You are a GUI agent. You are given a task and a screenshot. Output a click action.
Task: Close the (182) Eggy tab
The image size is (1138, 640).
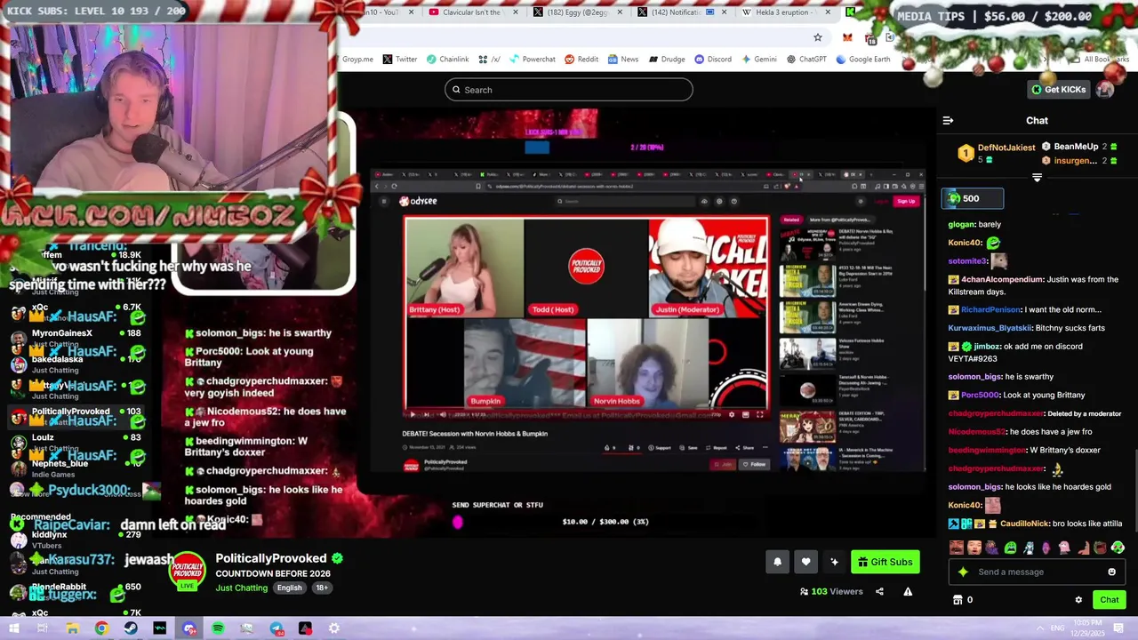coord(619,12)
